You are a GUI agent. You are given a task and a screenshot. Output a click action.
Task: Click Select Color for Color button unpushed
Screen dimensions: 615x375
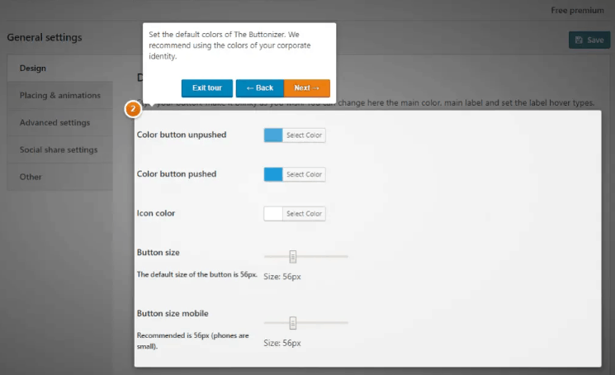(304, 135)
